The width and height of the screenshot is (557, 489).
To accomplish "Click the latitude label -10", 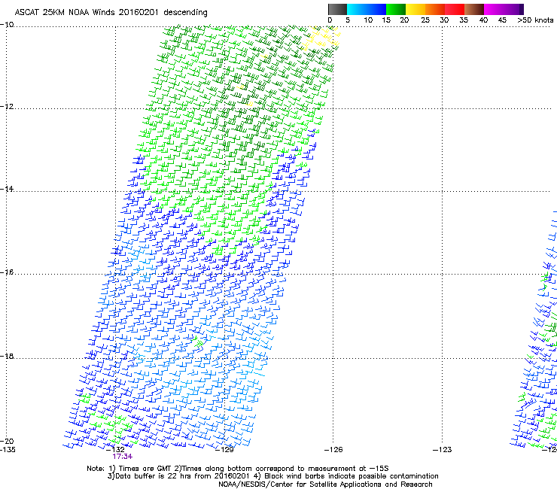I will 7,24.
